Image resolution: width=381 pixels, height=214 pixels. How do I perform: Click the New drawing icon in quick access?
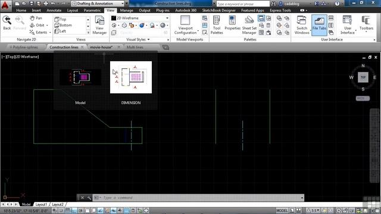[x=17, y=4]
